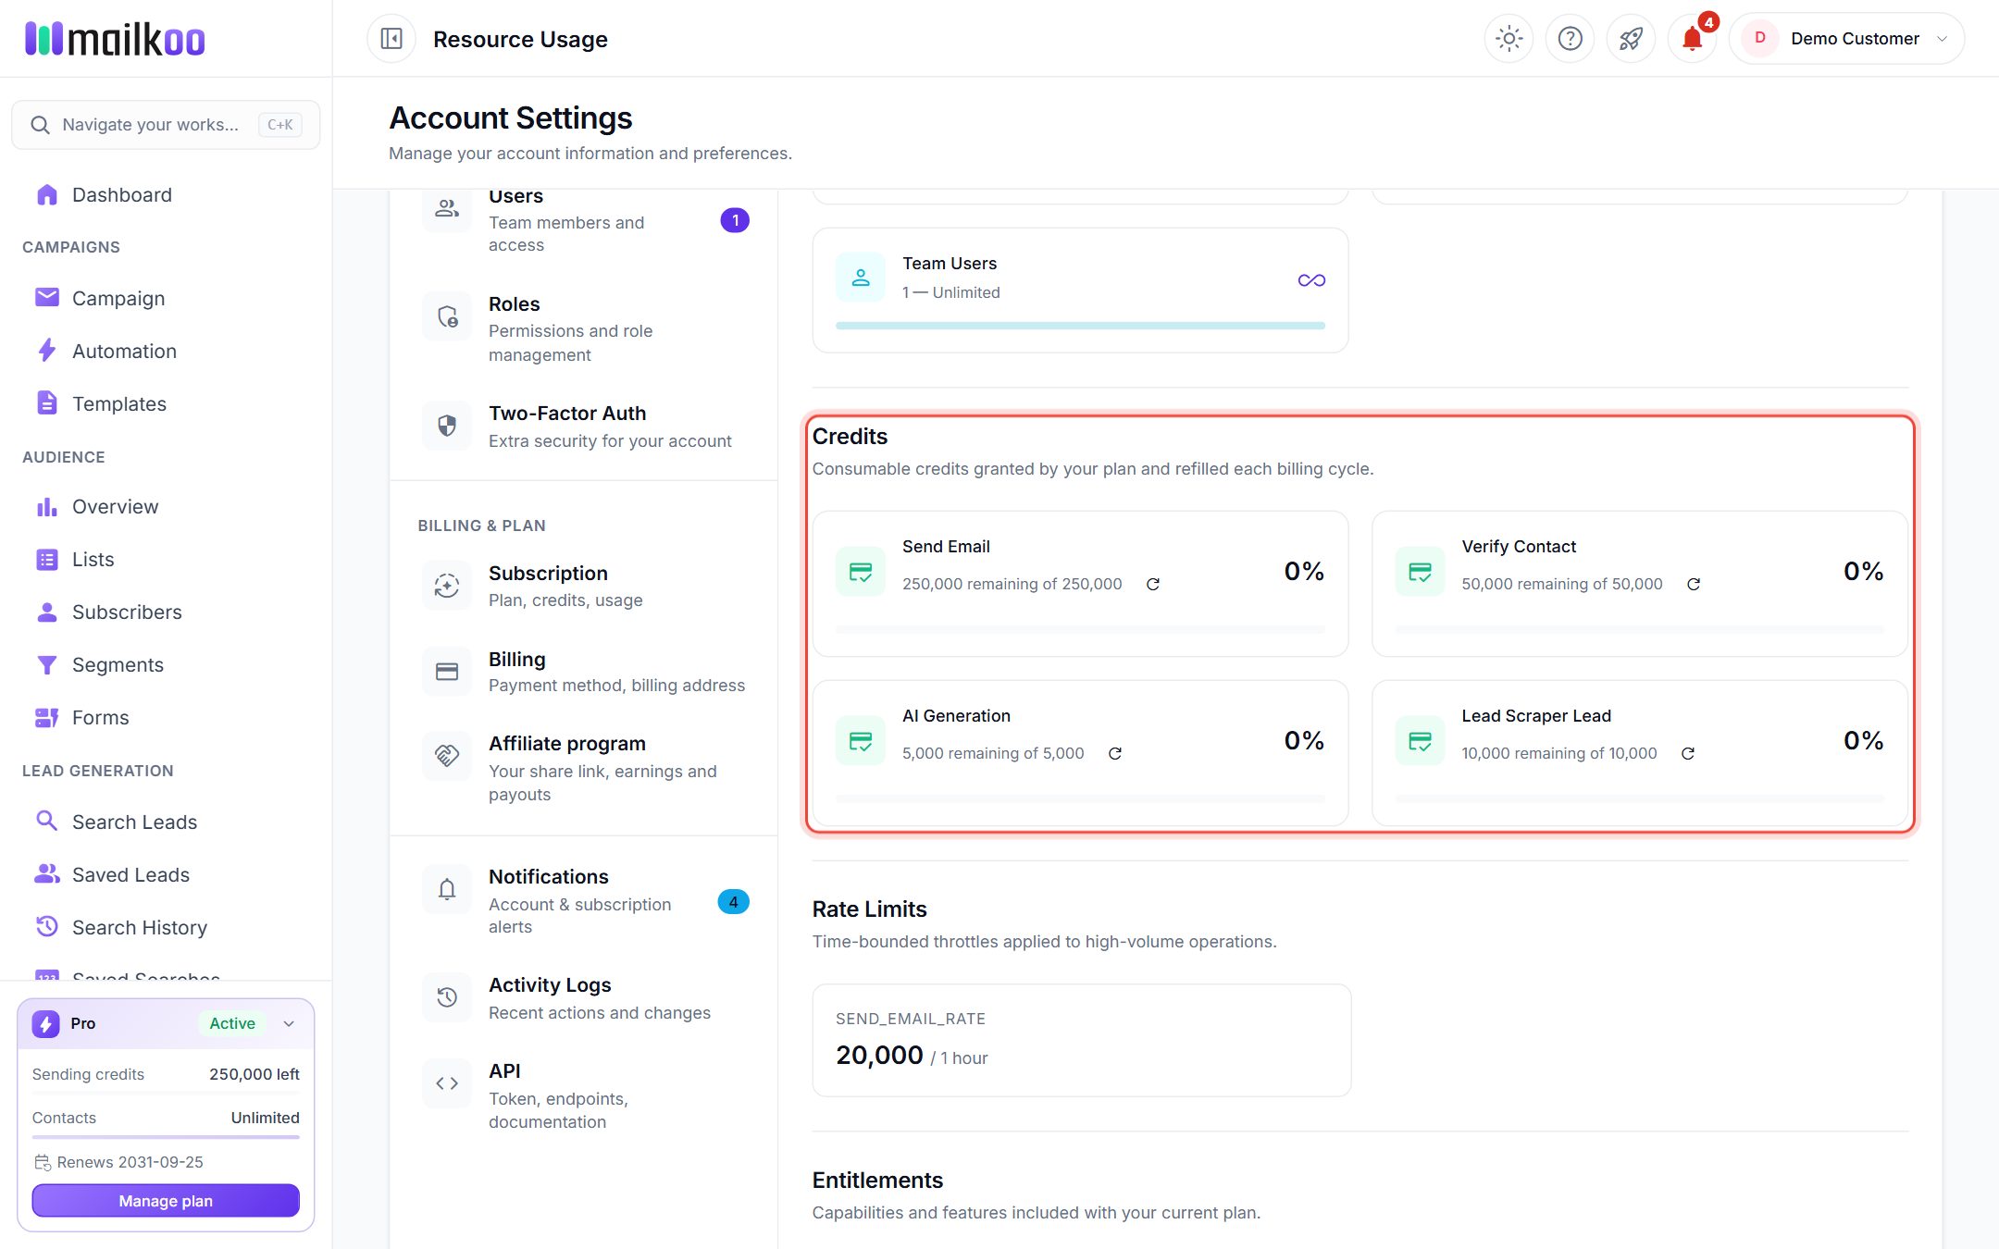Open Subscribers sidebar item
The height and width of the screenshot is (1249, 1999).
(x=167, y=612)
